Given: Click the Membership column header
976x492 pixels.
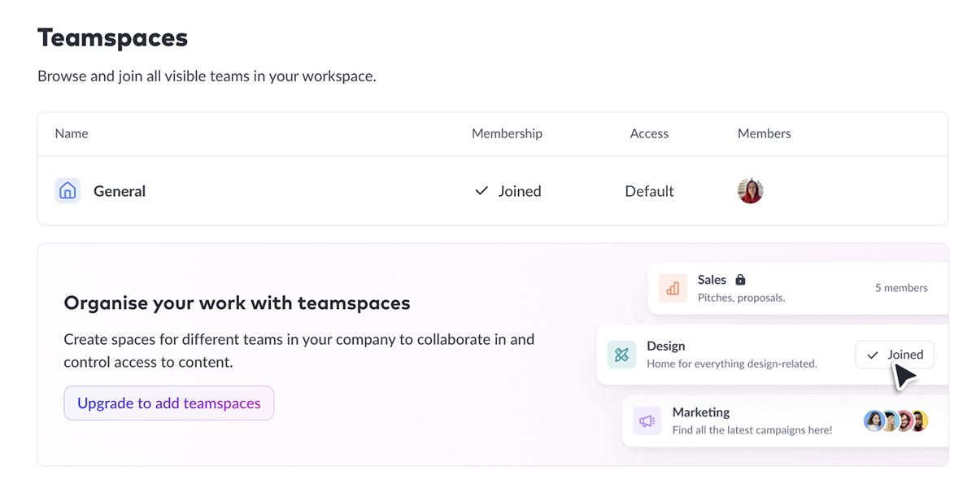Looking at the screenshot, I should pos(507,133).
